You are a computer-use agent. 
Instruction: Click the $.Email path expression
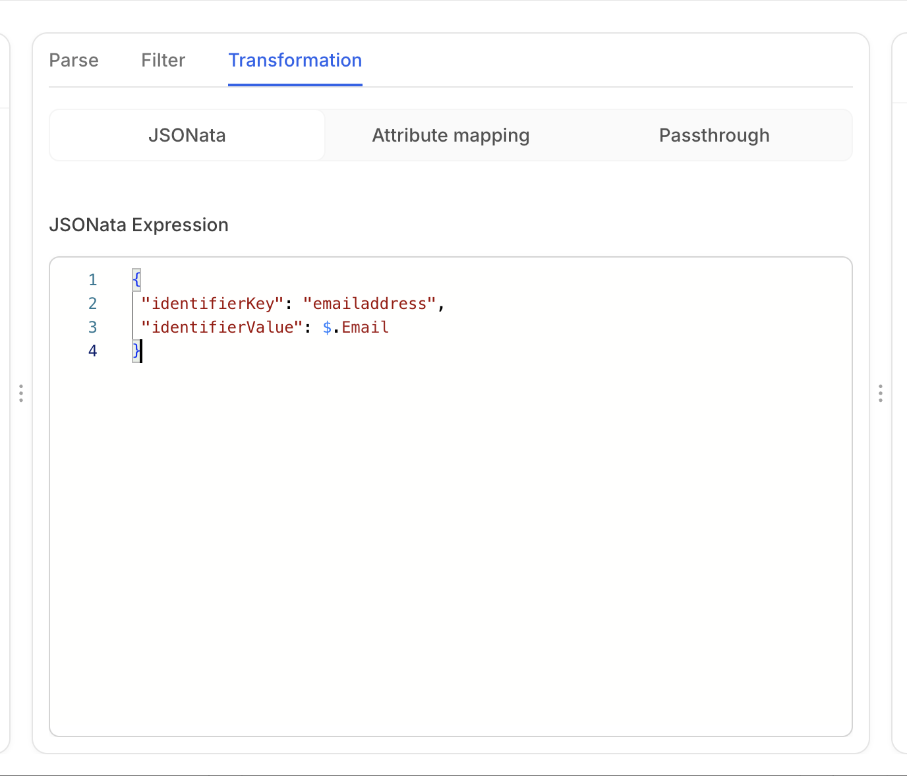pos(356,327)
